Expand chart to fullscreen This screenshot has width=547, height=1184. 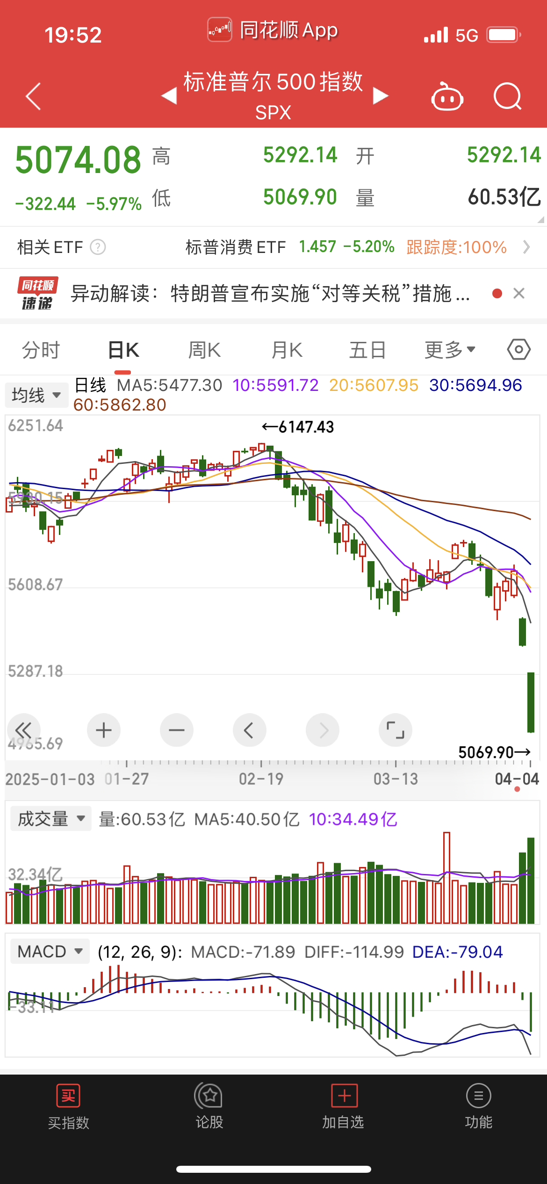pos(395,730)
